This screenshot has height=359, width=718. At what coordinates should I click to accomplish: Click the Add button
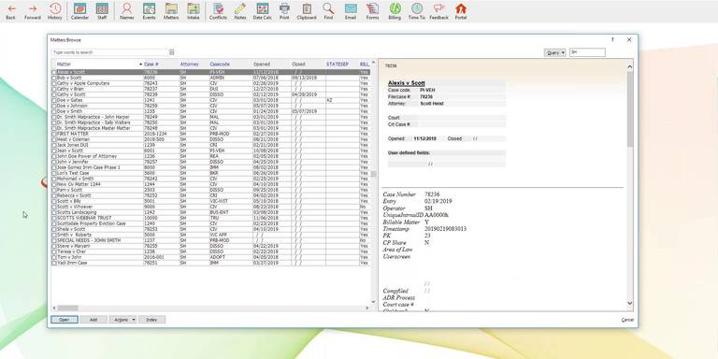(x=93, y=320)
